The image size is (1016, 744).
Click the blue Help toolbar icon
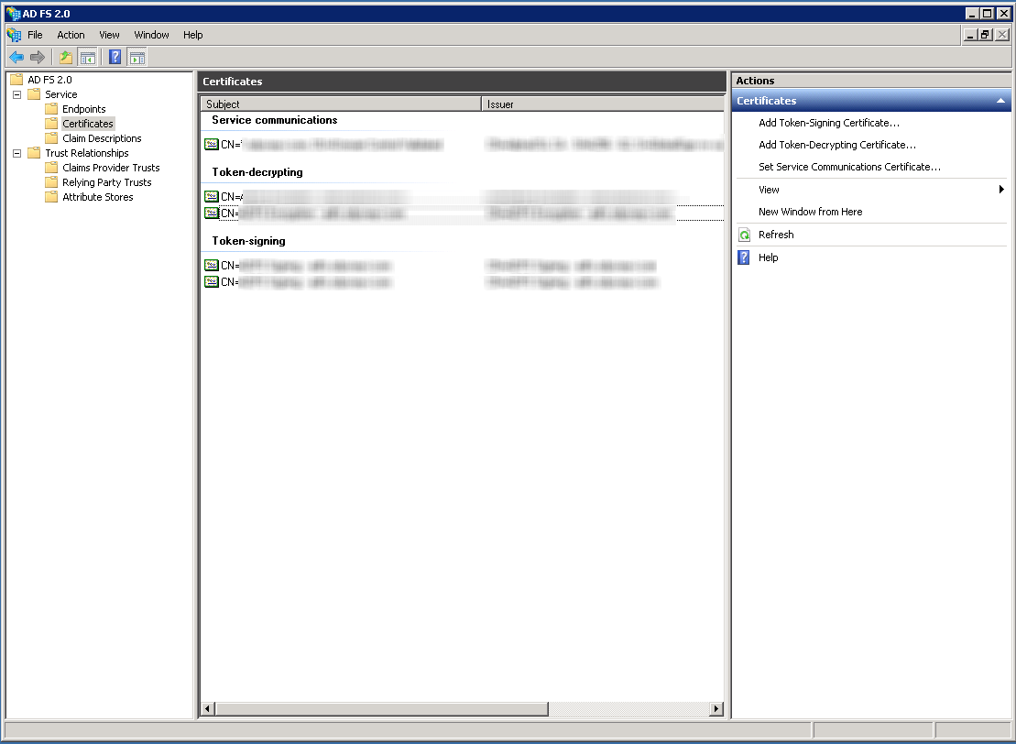click(x=115, y=57)
